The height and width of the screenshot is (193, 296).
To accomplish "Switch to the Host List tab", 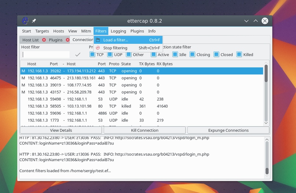I will coord(30,40).
